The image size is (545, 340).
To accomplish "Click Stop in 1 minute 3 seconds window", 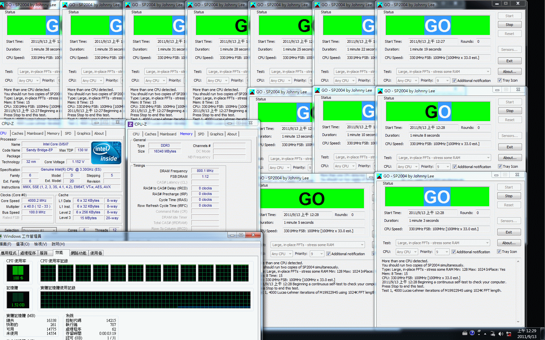I will coord(509,196).
